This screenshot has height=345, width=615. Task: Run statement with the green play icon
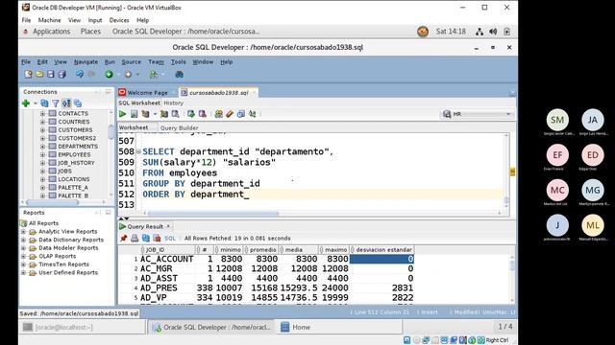[x=122, y=114]
